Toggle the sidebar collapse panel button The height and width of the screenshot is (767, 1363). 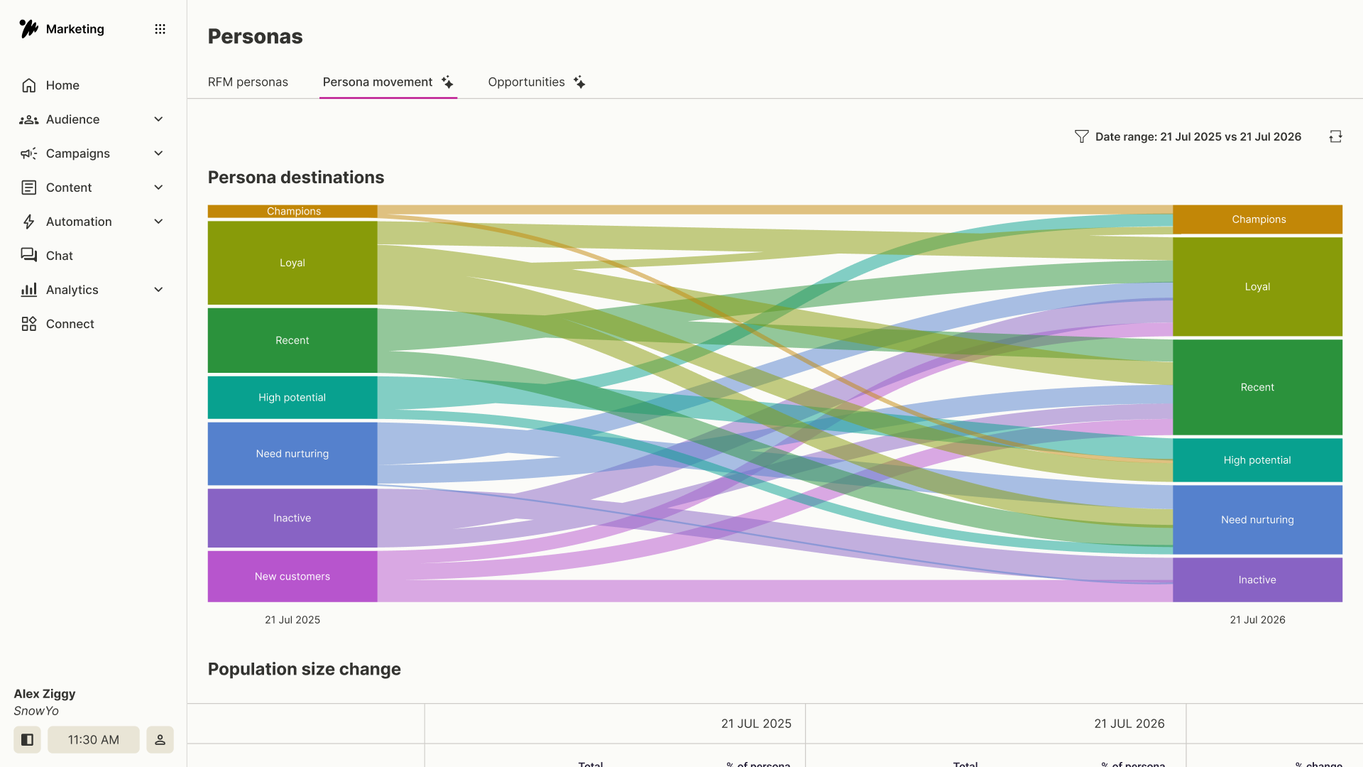[x=27, y=739]
